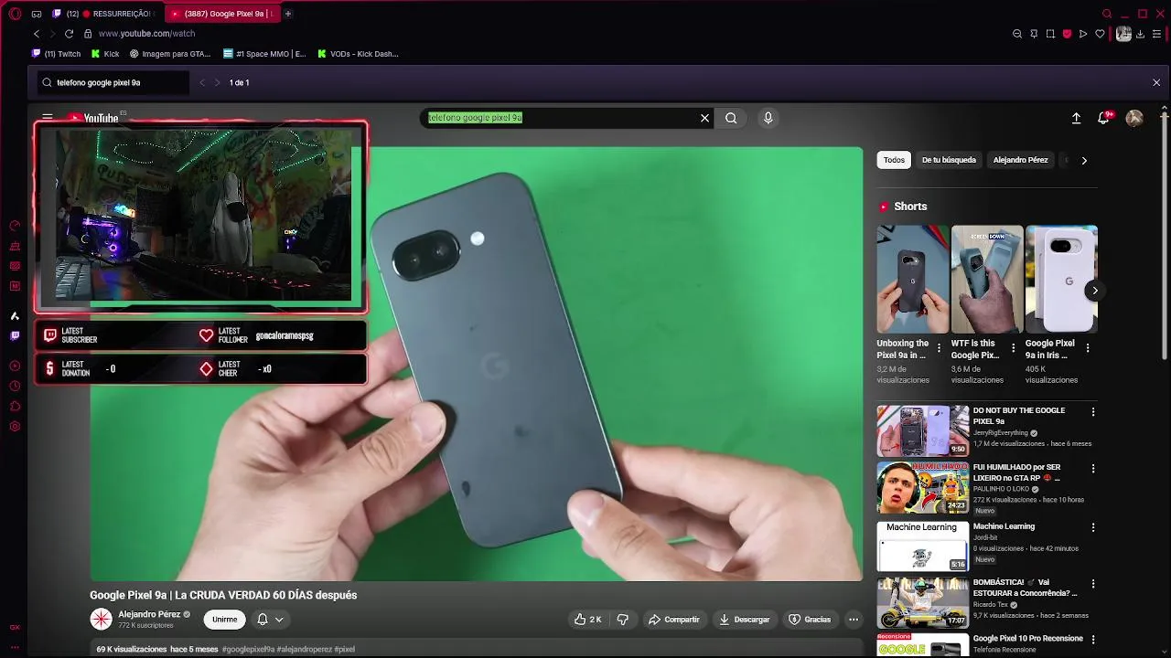Screen dimensions: 1171x658
Task: Open the Imagem para GTA bookmark
Action: coord(170,54)
